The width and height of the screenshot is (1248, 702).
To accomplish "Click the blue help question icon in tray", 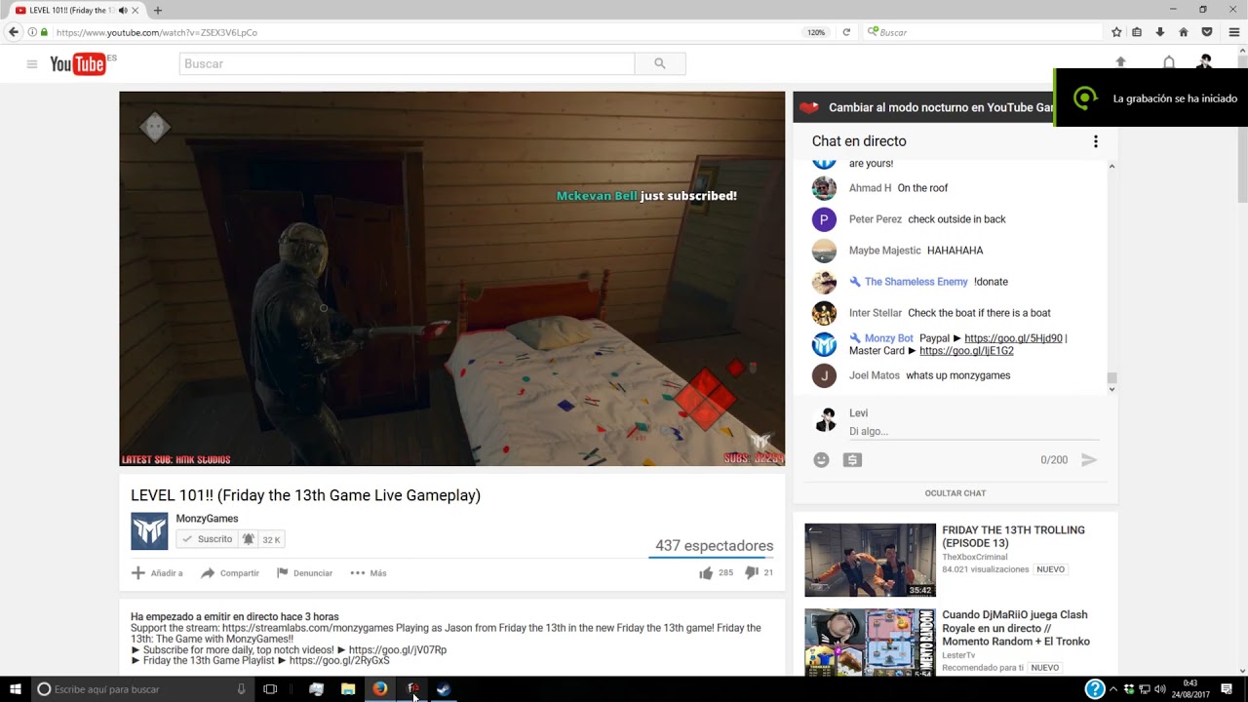I will click(x=1095, y=689).
